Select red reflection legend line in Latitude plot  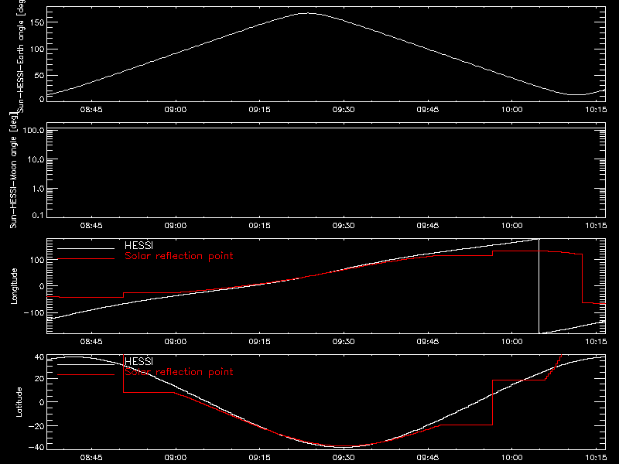tap(86, 375)
